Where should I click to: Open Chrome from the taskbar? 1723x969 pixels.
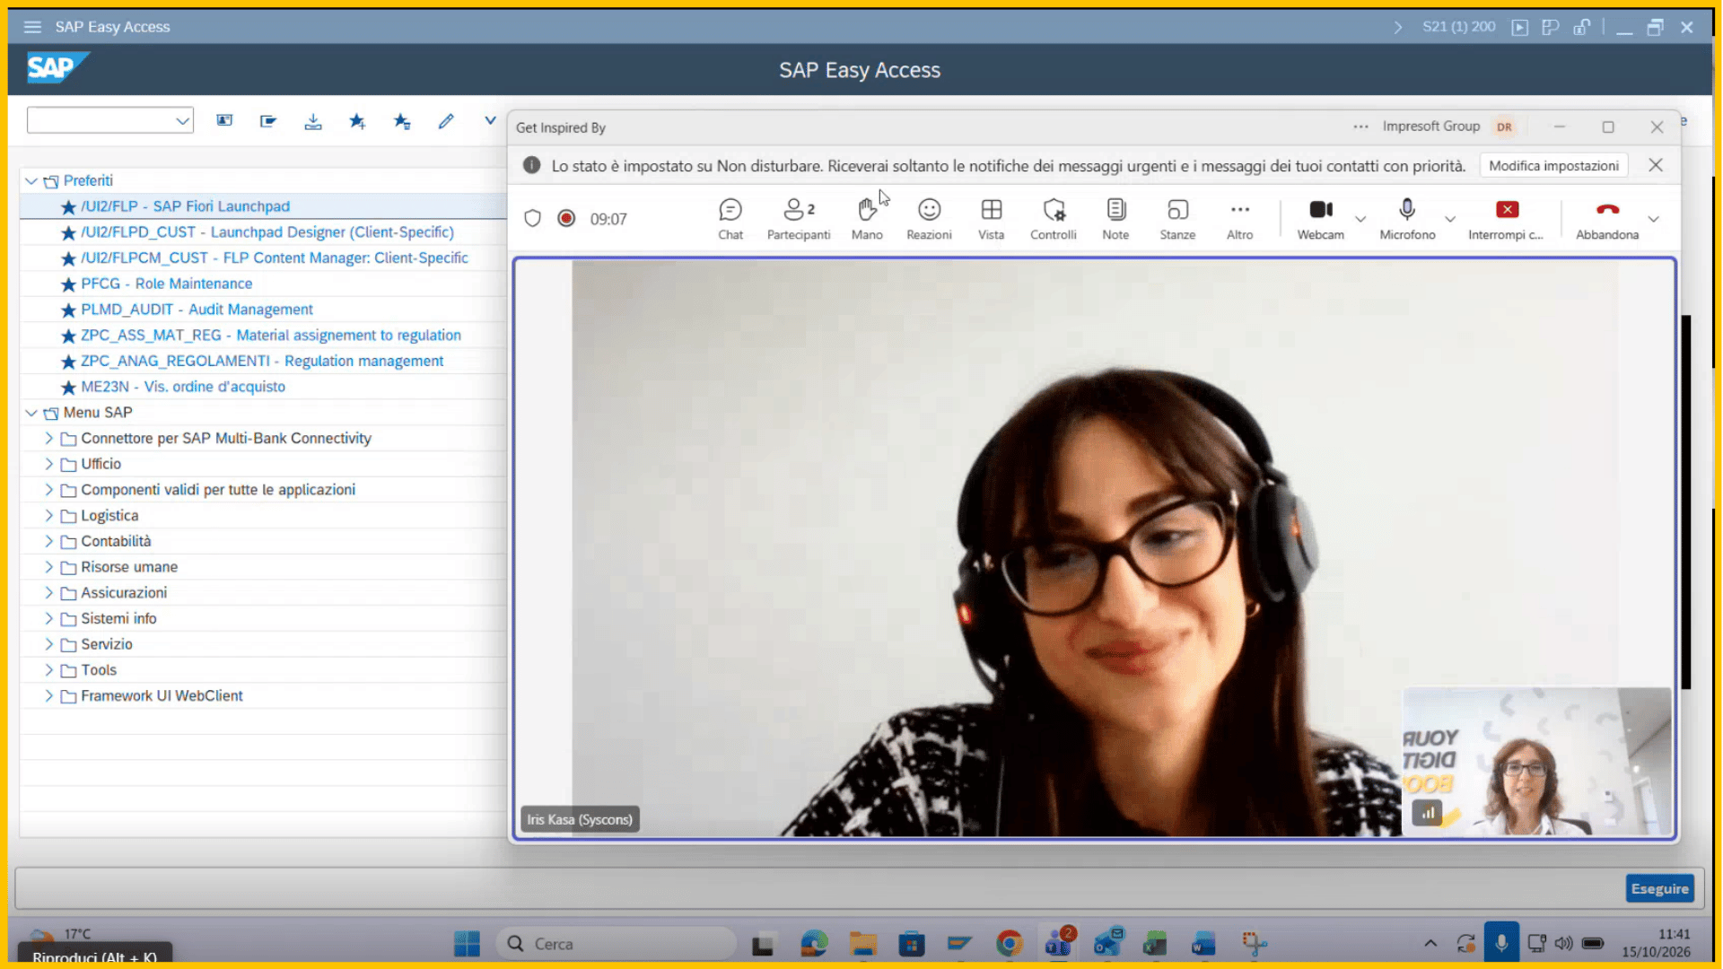[1009, 944]
